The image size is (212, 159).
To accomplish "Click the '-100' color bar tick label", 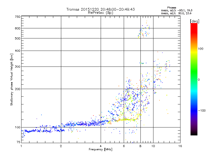I will pos(202,111).
